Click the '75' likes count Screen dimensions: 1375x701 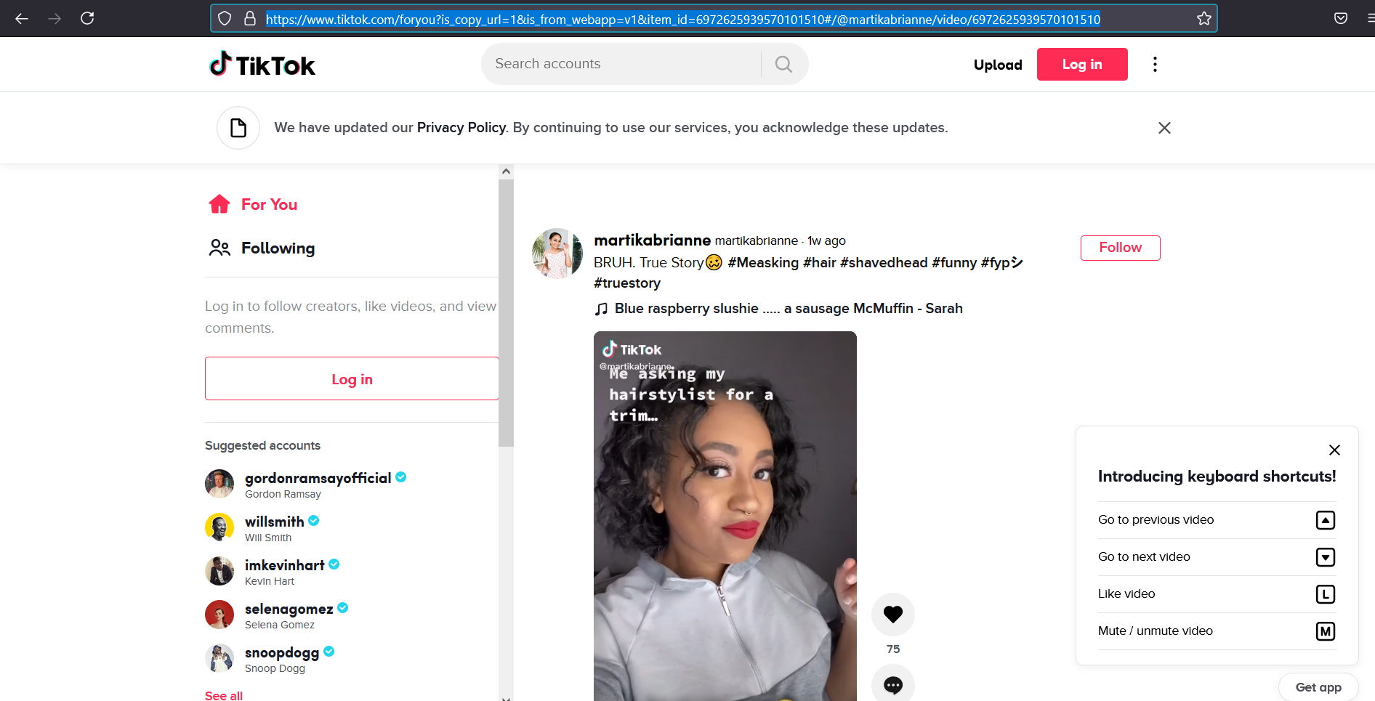tap(893, 649)
